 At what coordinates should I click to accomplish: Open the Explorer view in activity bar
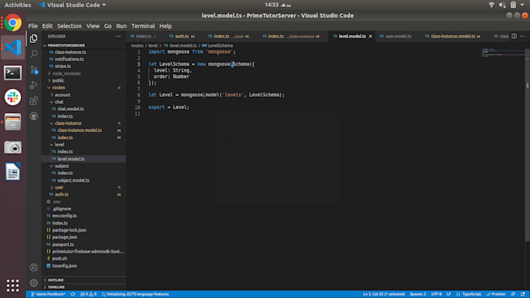point(34,38)
